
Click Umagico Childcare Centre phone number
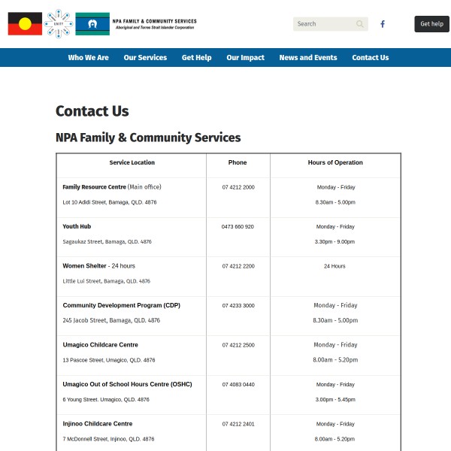pos(238,345)
